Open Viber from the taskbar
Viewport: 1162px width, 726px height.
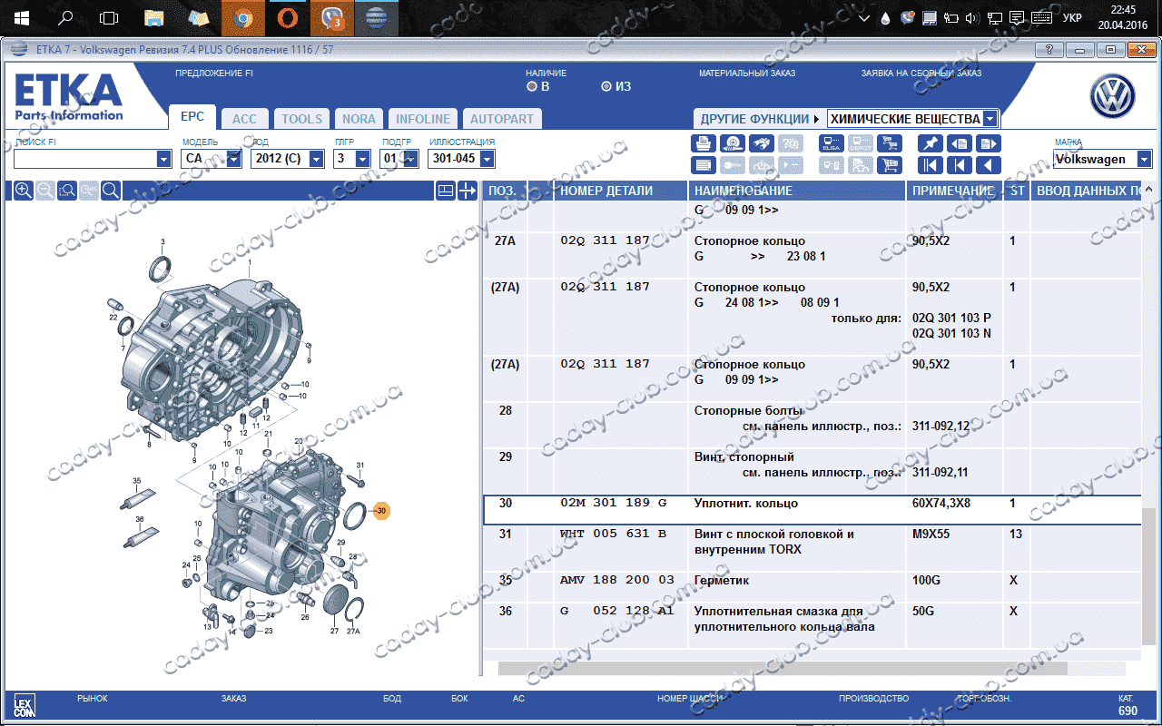point(331,17)
